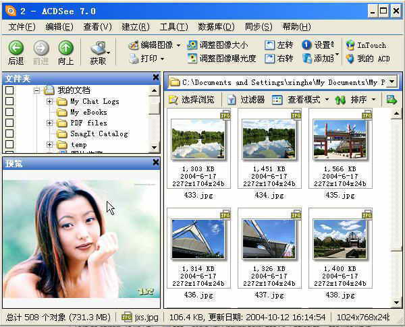Open the 数据库(D) menu
Image resolution: width=405 pixels, height=327 pixels.
click(x=216, y=27)
